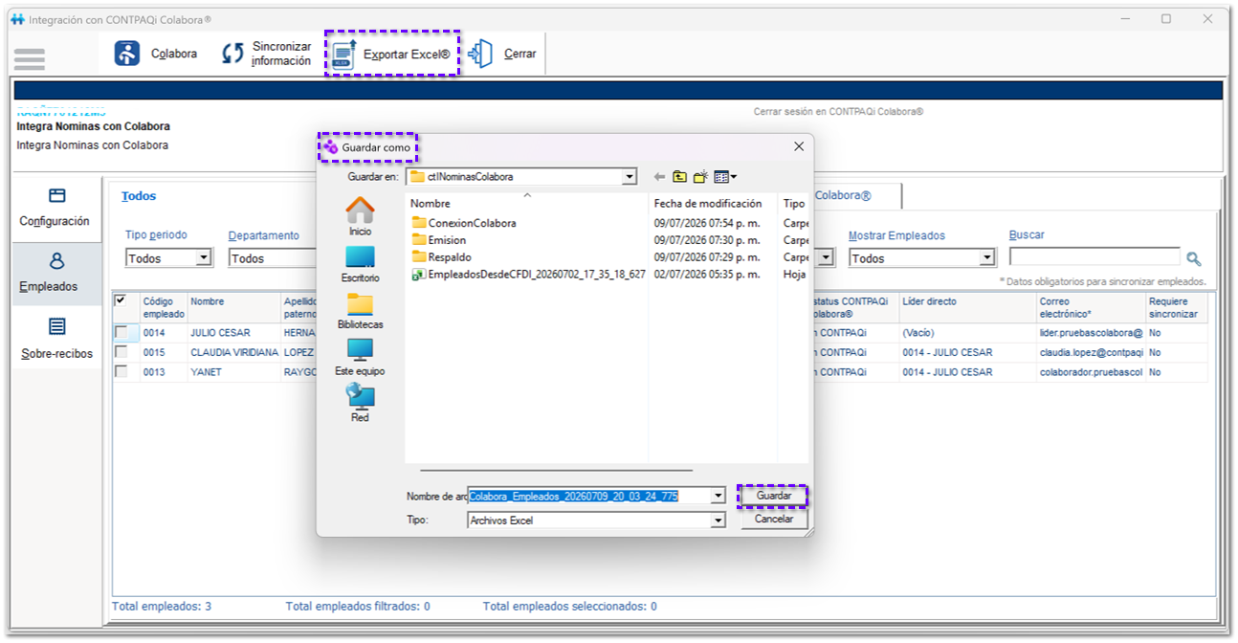The image size is (1238, 643).
Task: Click Cerrar sesión en CONTPAQi Colabora link
Action: click(838, 112)
